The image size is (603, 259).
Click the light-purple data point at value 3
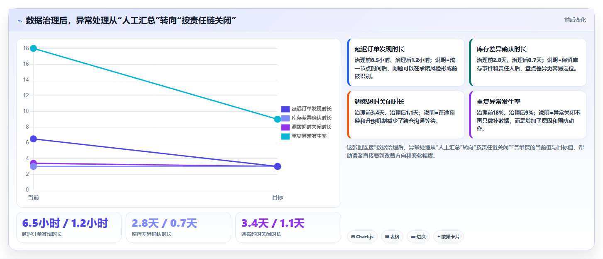(34, 166)
